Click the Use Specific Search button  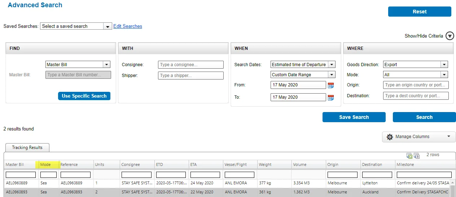pyautogui.click(x=84, y=96)
